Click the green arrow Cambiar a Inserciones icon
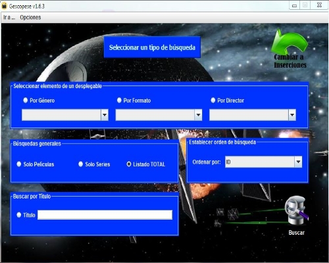 [x=290, y=42]
